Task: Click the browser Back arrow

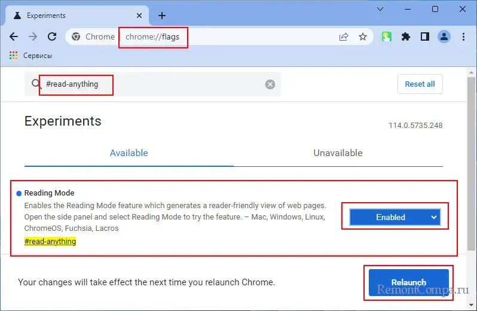Action: (x=14, y=36)
